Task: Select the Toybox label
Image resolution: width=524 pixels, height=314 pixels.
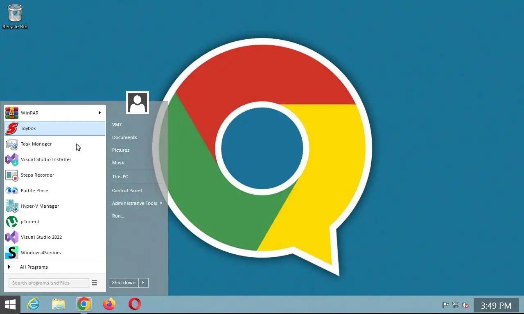Action: tap(28, 128)
